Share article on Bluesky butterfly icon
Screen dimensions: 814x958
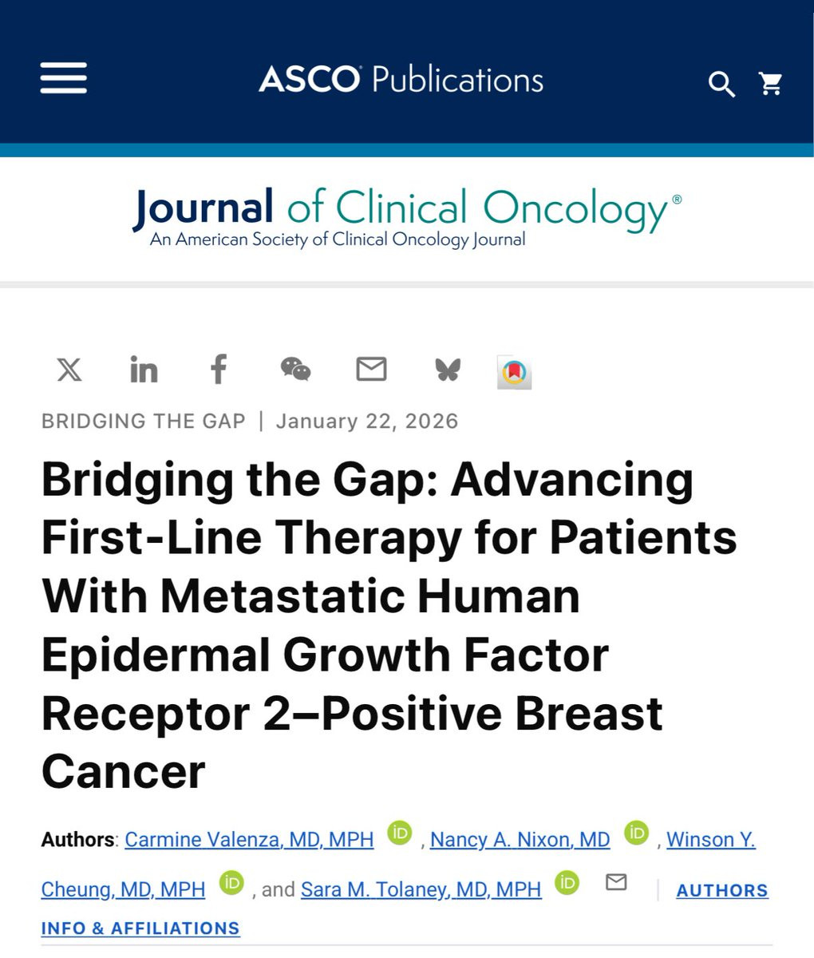tap(447, 370)
